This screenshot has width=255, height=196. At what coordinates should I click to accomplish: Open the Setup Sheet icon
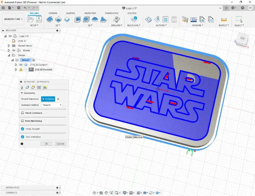(x=174, y=20)
